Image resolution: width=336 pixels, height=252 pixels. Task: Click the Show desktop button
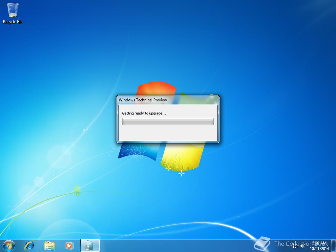(334, 245)
